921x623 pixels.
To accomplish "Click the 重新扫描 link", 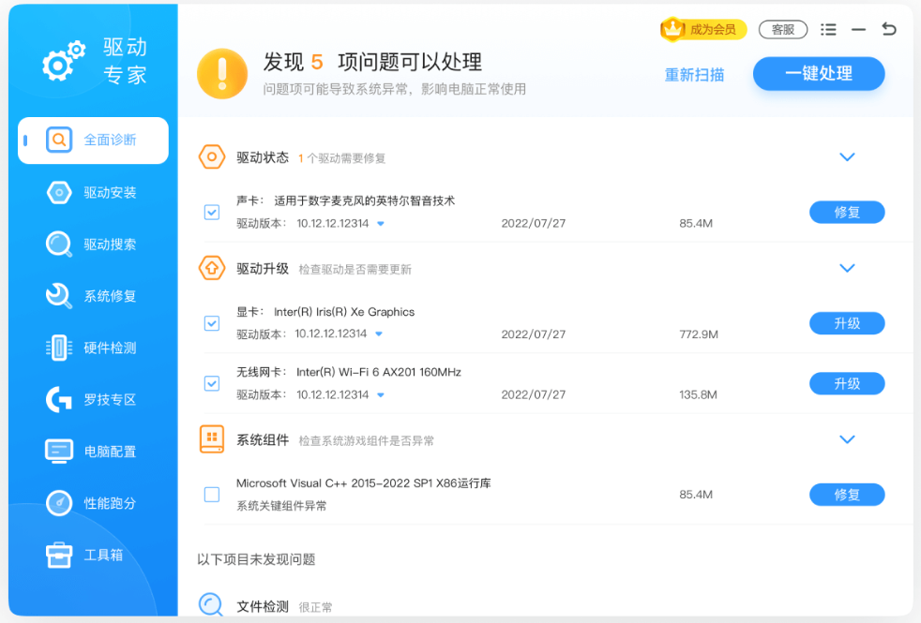I will click(x=694, y=75).
